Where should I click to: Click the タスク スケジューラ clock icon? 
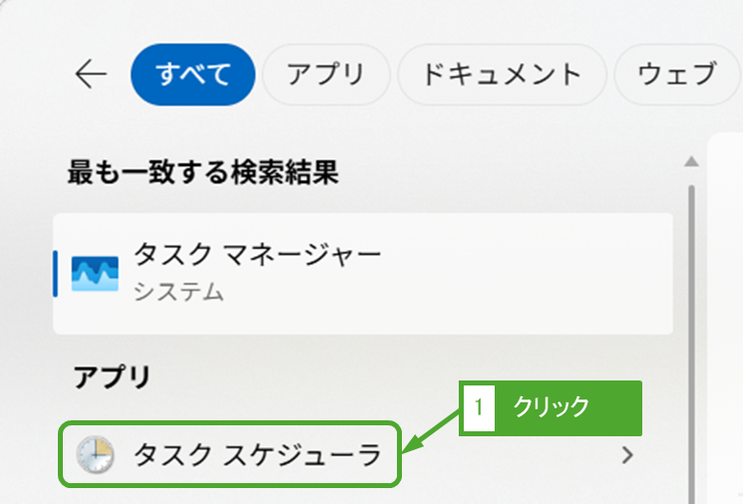[x=96, y=455]
